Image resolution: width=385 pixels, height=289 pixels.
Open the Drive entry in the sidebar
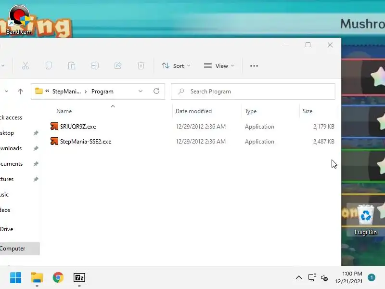(6, 229)
